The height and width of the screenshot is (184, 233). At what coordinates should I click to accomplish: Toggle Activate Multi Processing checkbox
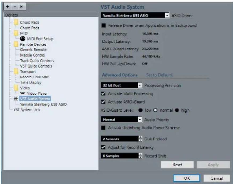point(103,94)
